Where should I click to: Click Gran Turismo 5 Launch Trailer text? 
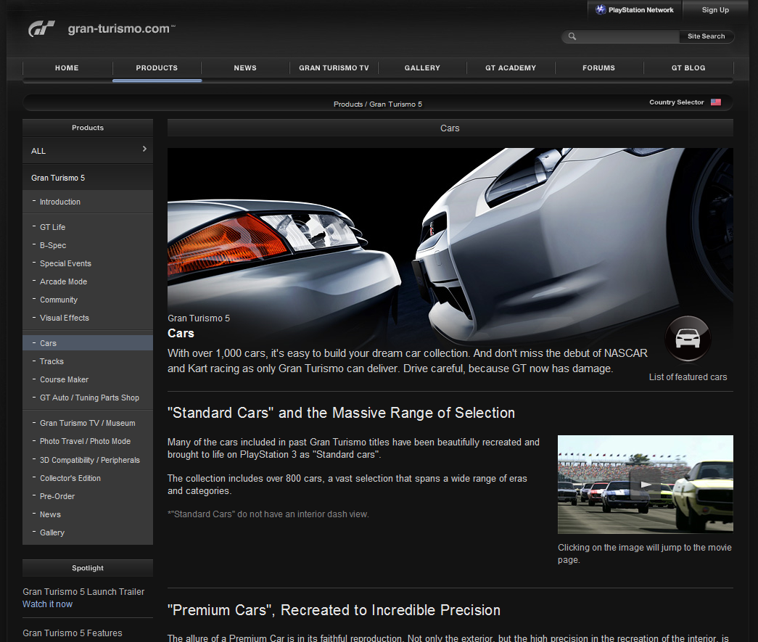83,591
